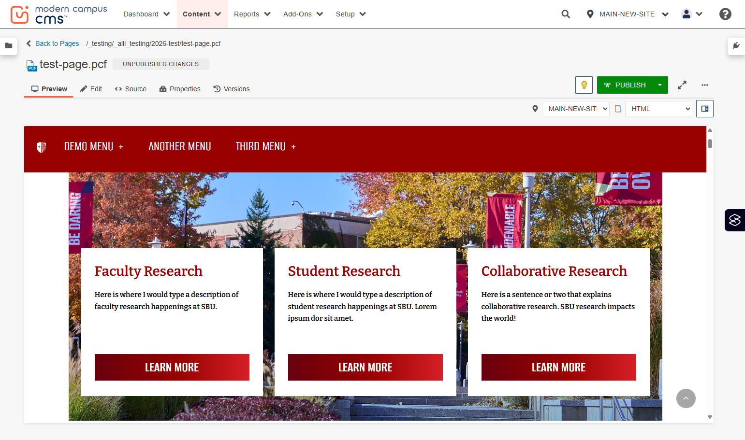
Task: Expand the Dashboard menu
Action: point(146,14)
